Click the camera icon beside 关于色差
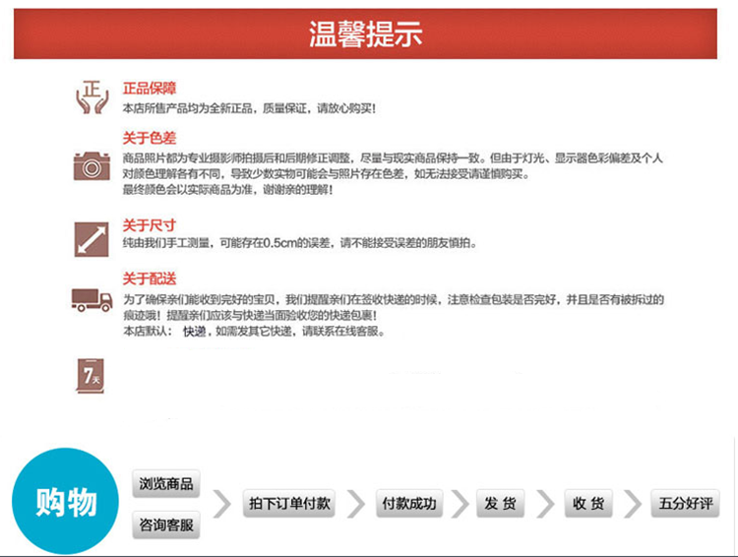 [92, 164]
